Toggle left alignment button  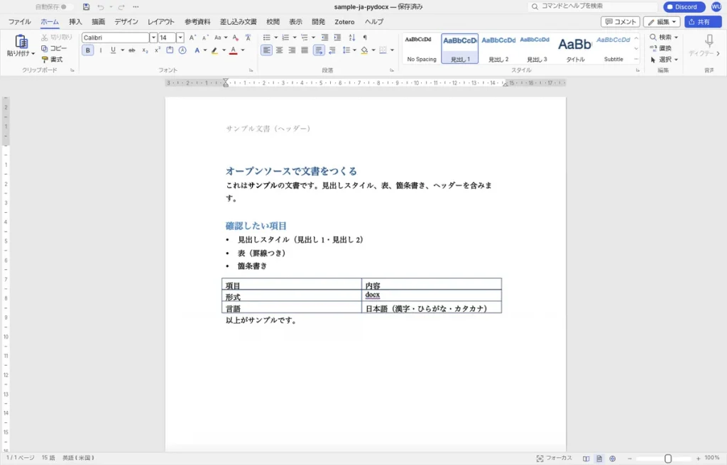(267, 50)
